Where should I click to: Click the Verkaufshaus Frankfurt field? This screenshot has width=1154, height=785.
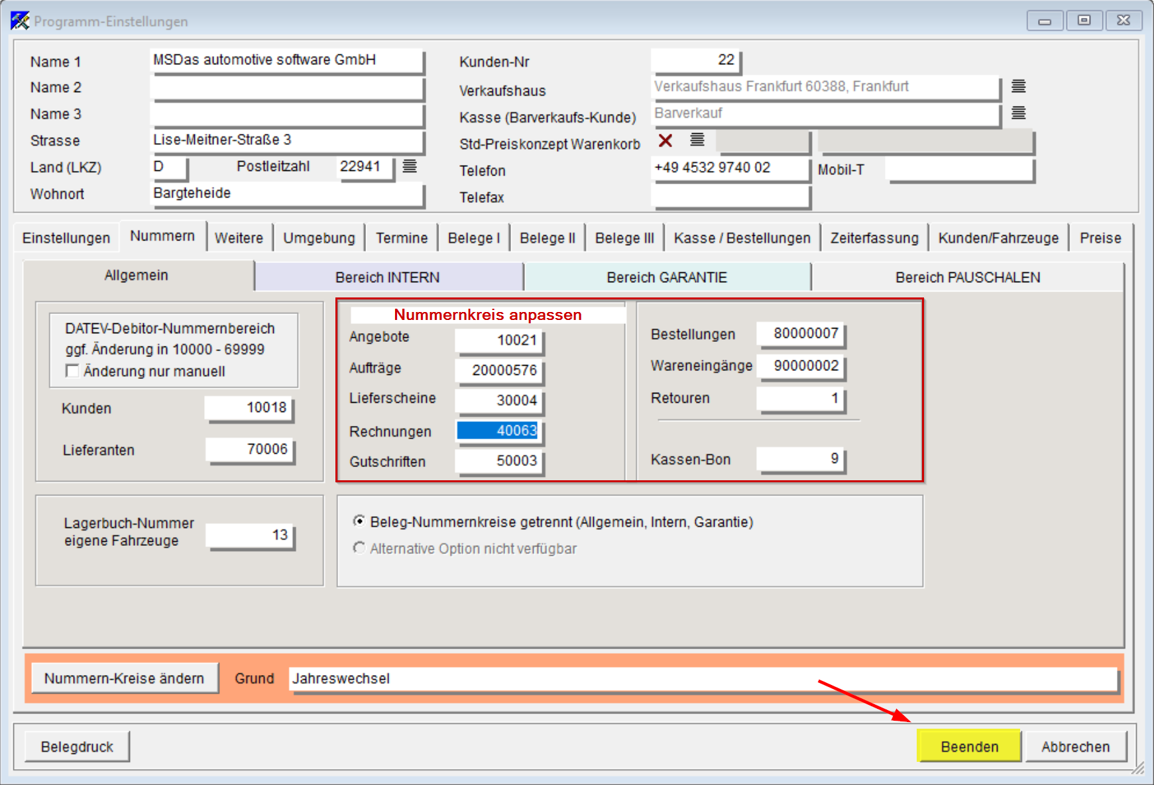click(826, 87)
